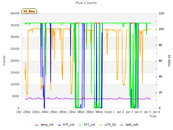Click the blue li75_cnt legend swatch
Image resolution: width=173 pixels, height=130 pixels.
click(x=59, y=125)
